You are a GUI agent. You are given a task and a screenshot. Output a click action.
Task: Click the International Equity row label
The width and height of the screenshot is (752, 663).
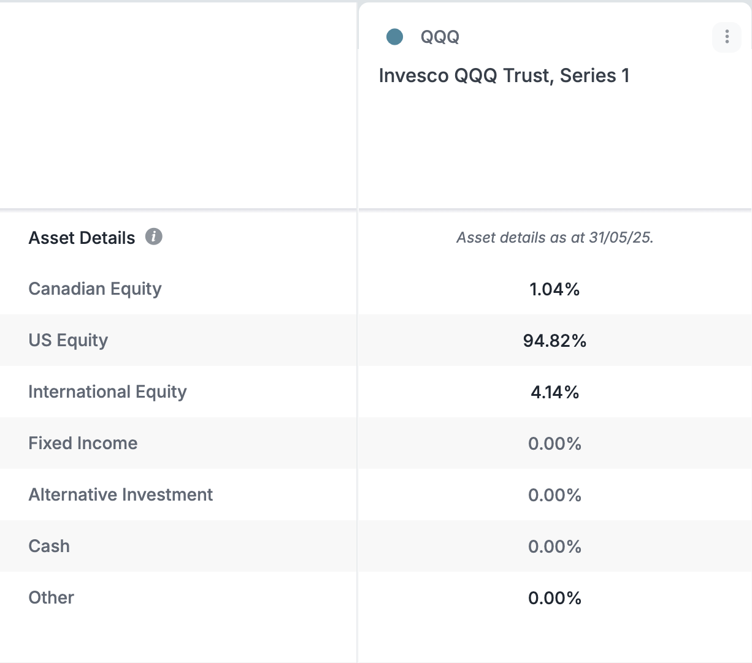pos(107,392)
